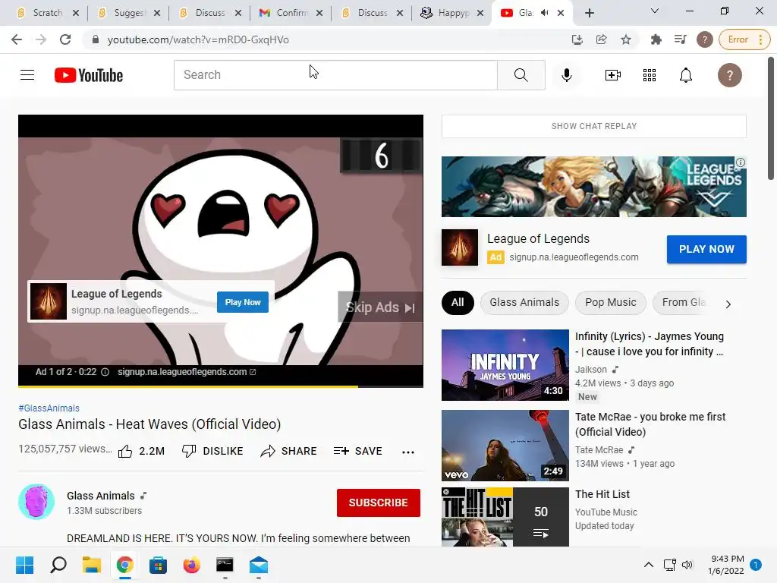777x583 pixels.
Task: Open the Glass Animals channel avatar
Action: [36, 502]
